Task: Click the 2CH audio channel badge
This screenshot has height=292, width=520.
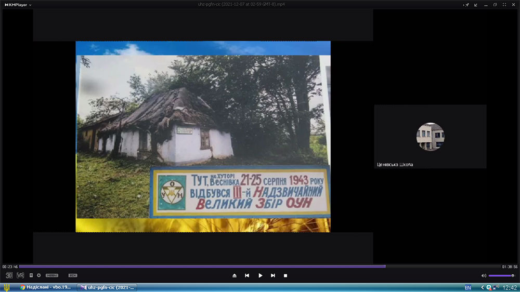Action: coord(73,275)
